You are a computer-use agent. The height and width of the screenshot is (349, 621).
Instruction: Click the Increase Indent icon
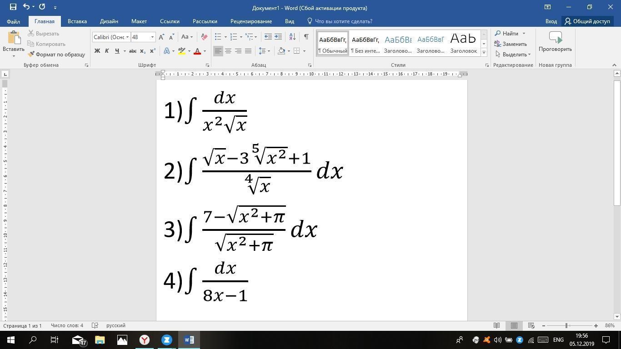click(278, 37)
